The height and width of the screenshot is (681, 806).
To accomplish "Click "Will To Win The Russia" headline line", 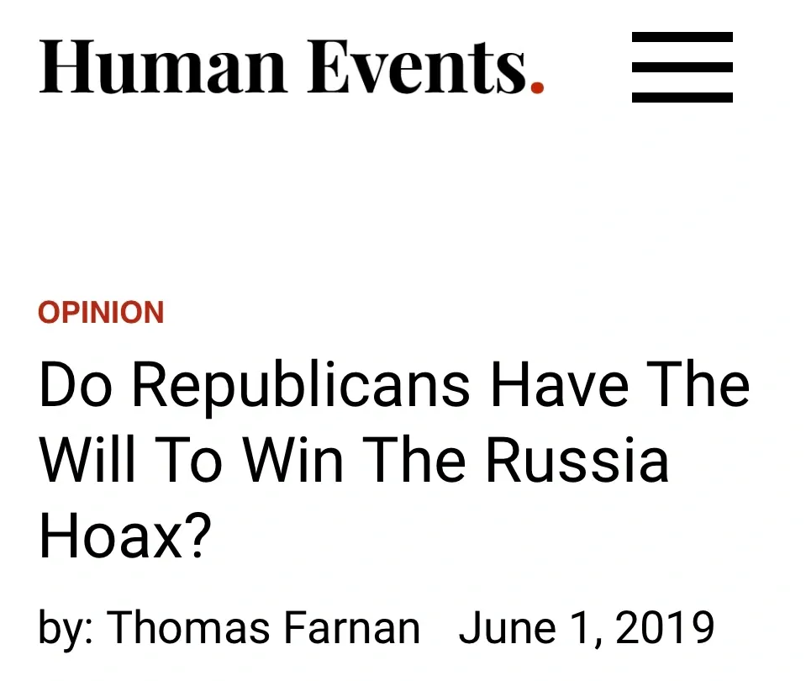I will click(354, 461).
